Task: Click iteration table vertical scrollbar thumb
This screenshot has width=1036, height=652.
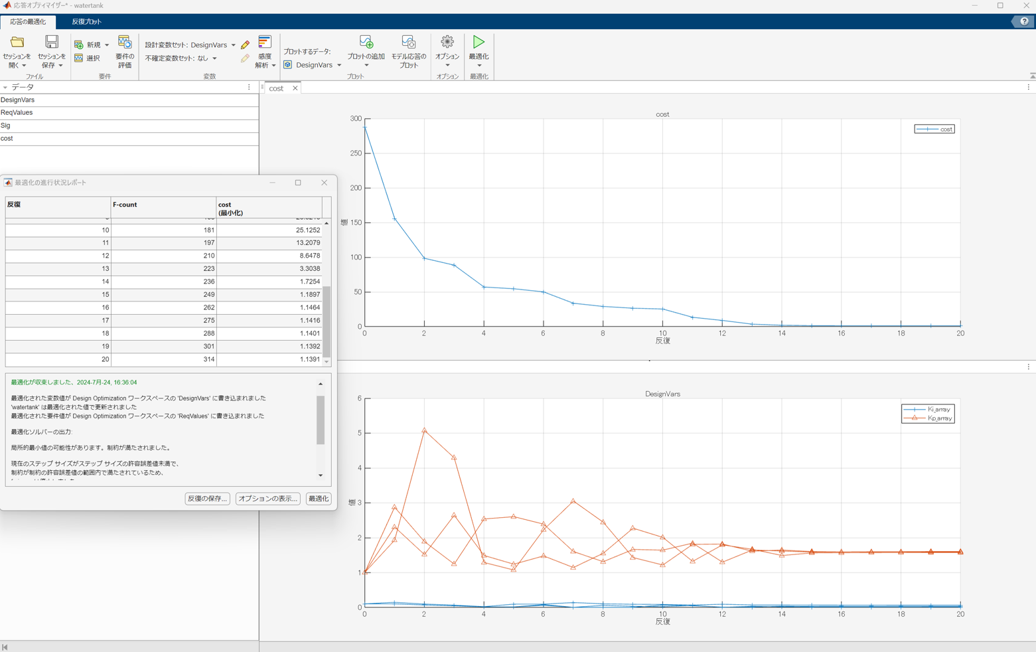Action: click(x=327, y=321)
